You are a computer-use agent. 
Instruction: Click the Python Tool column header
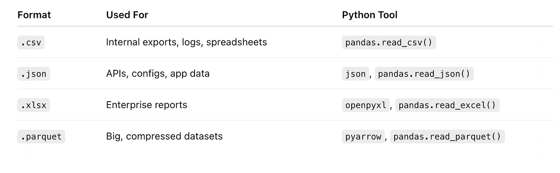(x=370, y=15)
